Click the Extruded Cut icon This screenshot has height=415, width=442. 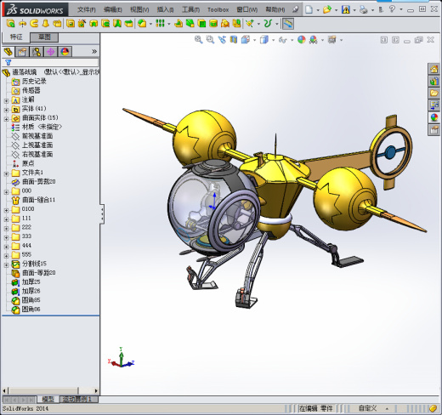pos(71,24)
